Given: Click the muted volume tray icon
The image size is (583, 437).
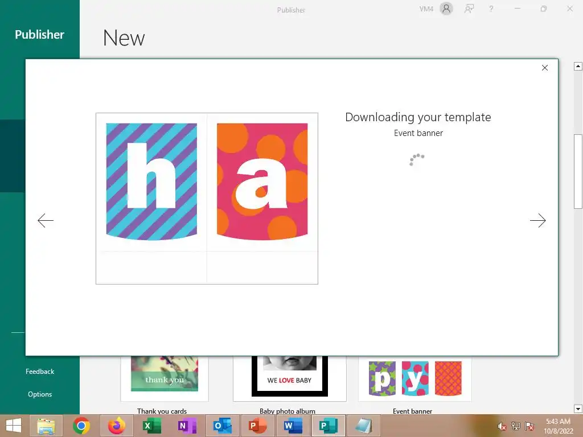Looking at the screenshot, I should coord(502,426).
